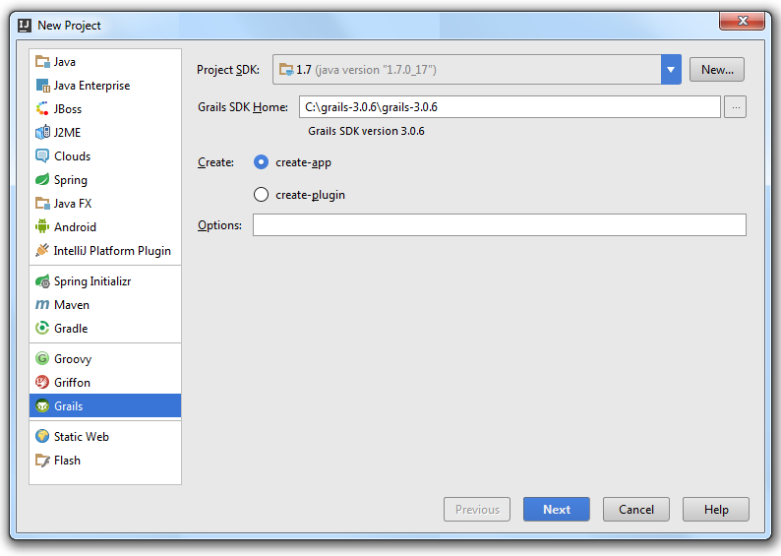Click the Spring Initializr icon
The height and width of the screenshot is (556, 781).
pos(42,281)
